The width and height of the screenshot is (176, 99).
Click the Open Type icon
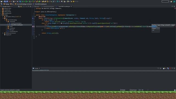pyautogui.click(x=43, y=1)
